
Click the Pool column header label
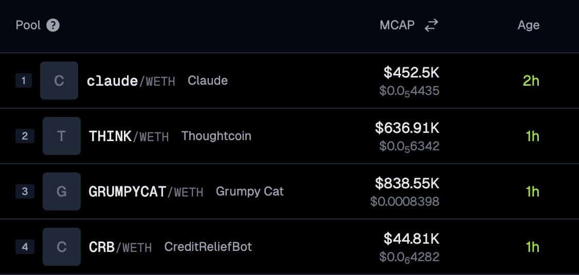(x=28, y=25)
